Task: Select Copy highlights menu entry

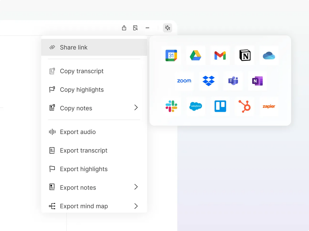Action: [82, 90]
